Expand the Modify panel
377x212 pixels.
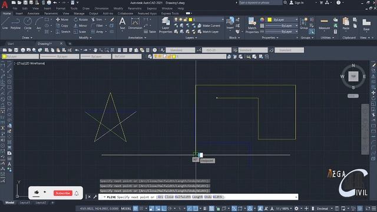(85, 38)
